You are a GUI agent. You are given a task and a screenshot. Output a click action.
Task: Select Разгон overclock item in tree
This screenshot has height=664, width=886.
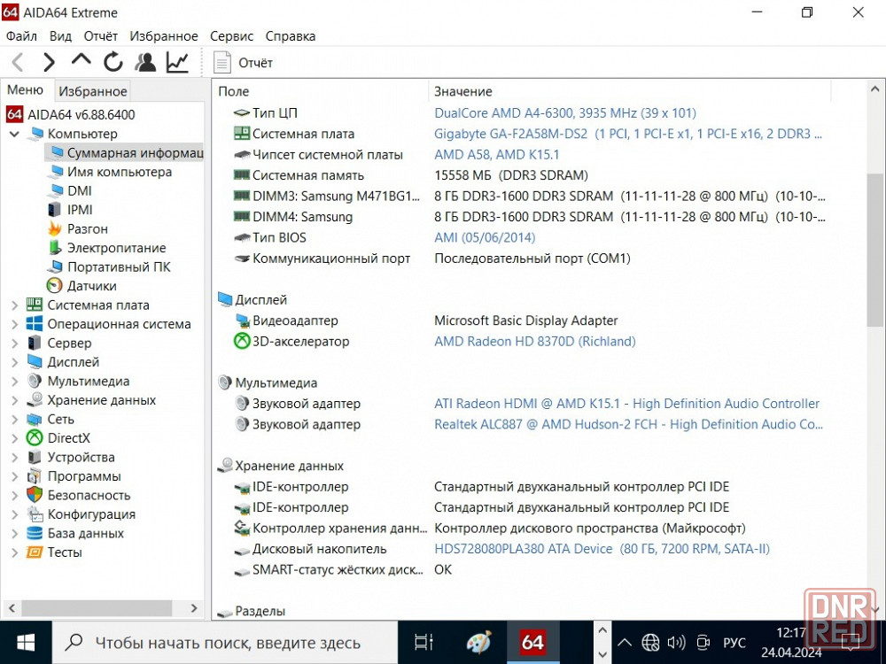(88, 228)
